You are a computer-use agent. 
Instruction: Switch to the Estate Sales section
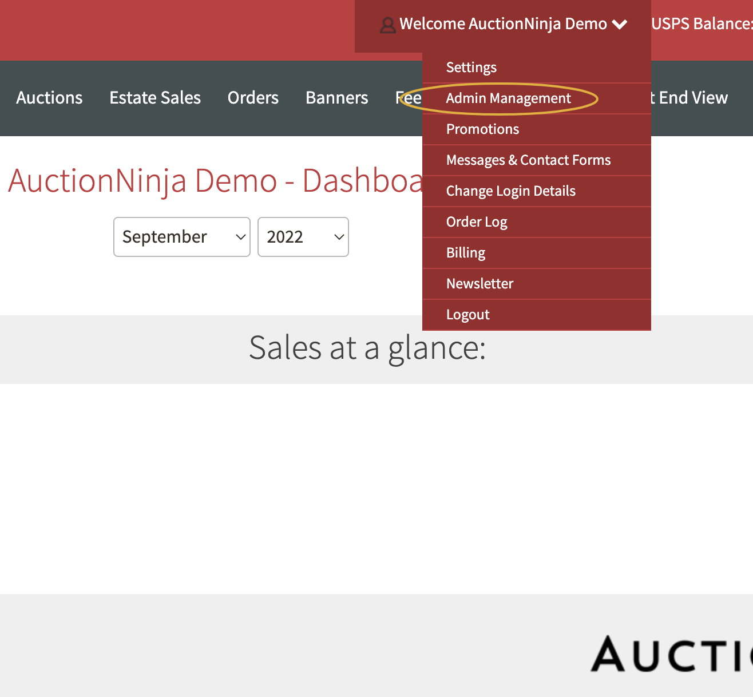pyautogui.click(x=155, y=98)
